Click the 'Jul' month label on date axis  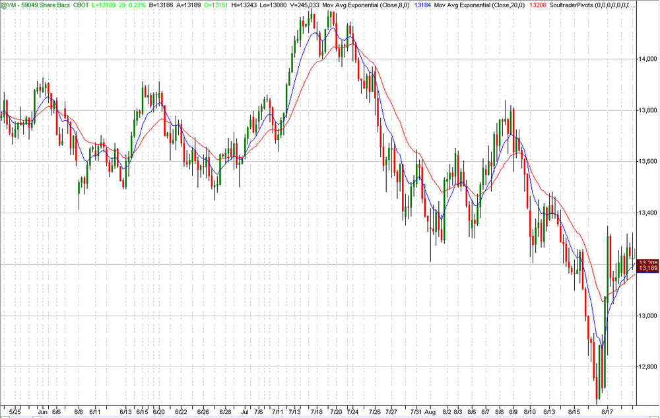[x=246, y=411]
